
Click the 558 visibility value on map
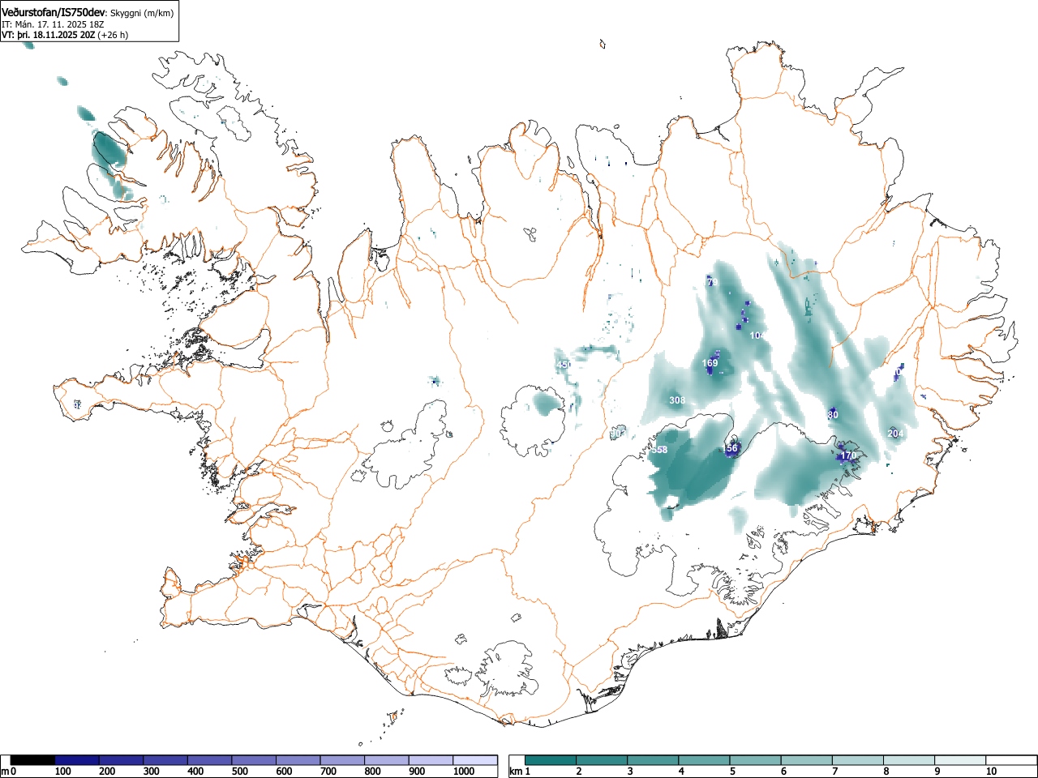659,450
